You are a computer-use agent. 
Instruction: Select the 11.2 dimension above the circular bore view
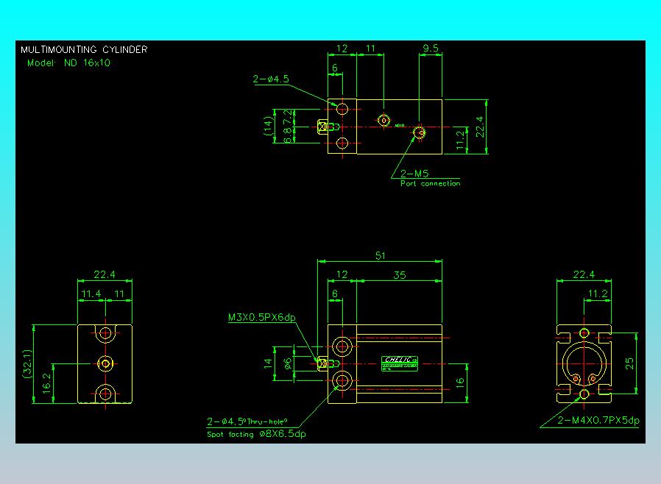click(x=598, y=293)
